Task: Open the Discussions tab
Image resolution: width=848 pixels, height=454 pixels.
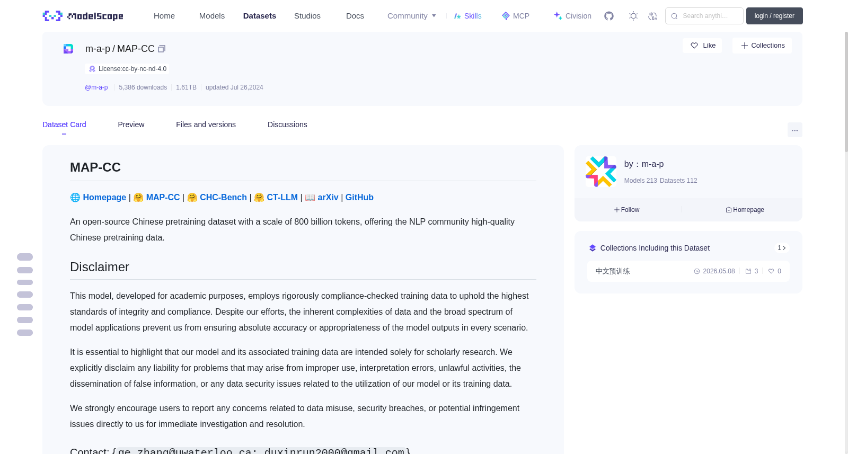Action: point(287,124)
